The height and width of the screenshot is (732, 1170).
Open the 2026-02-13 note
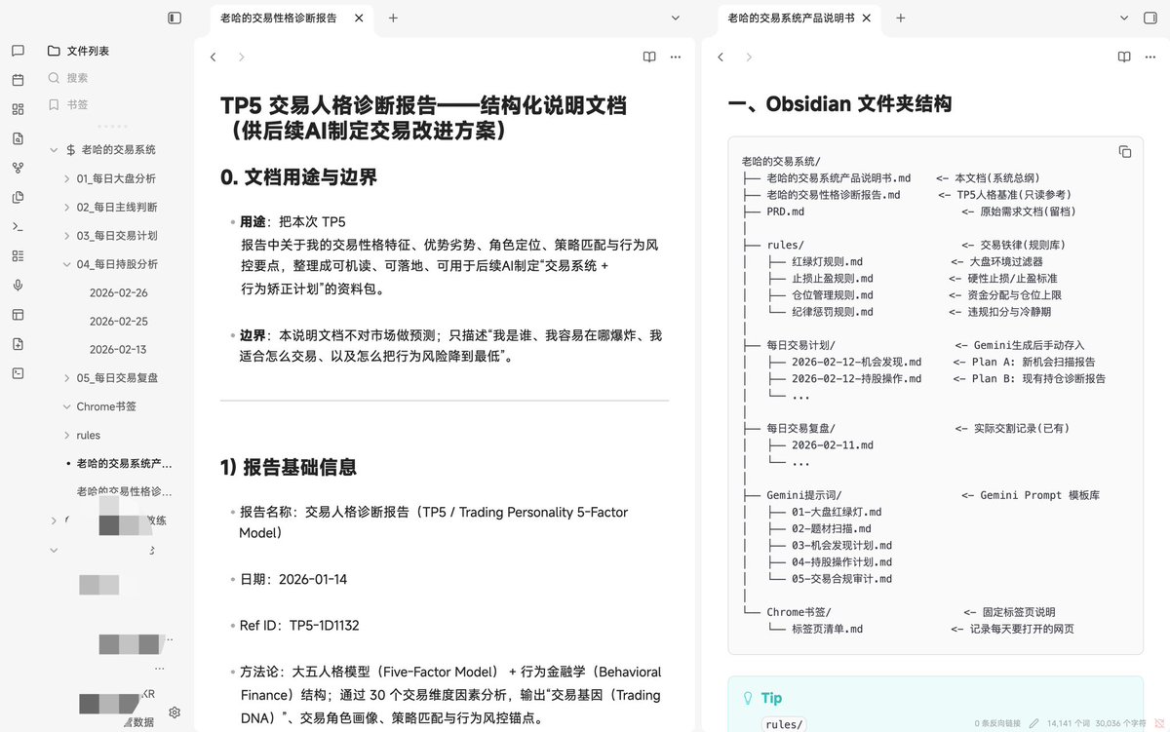point(118,349)
